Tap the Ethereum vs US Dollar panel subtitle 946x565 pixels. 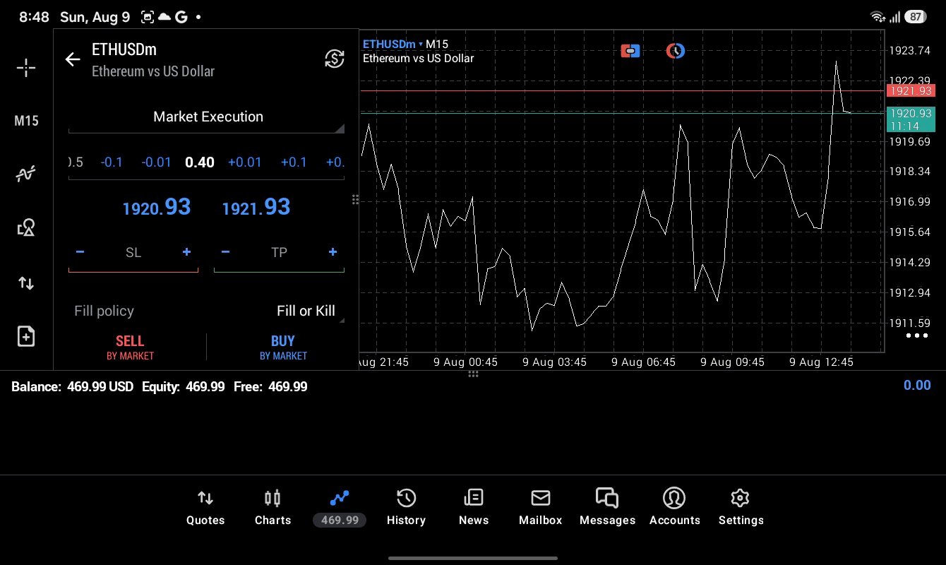click(x=153, y=71)
